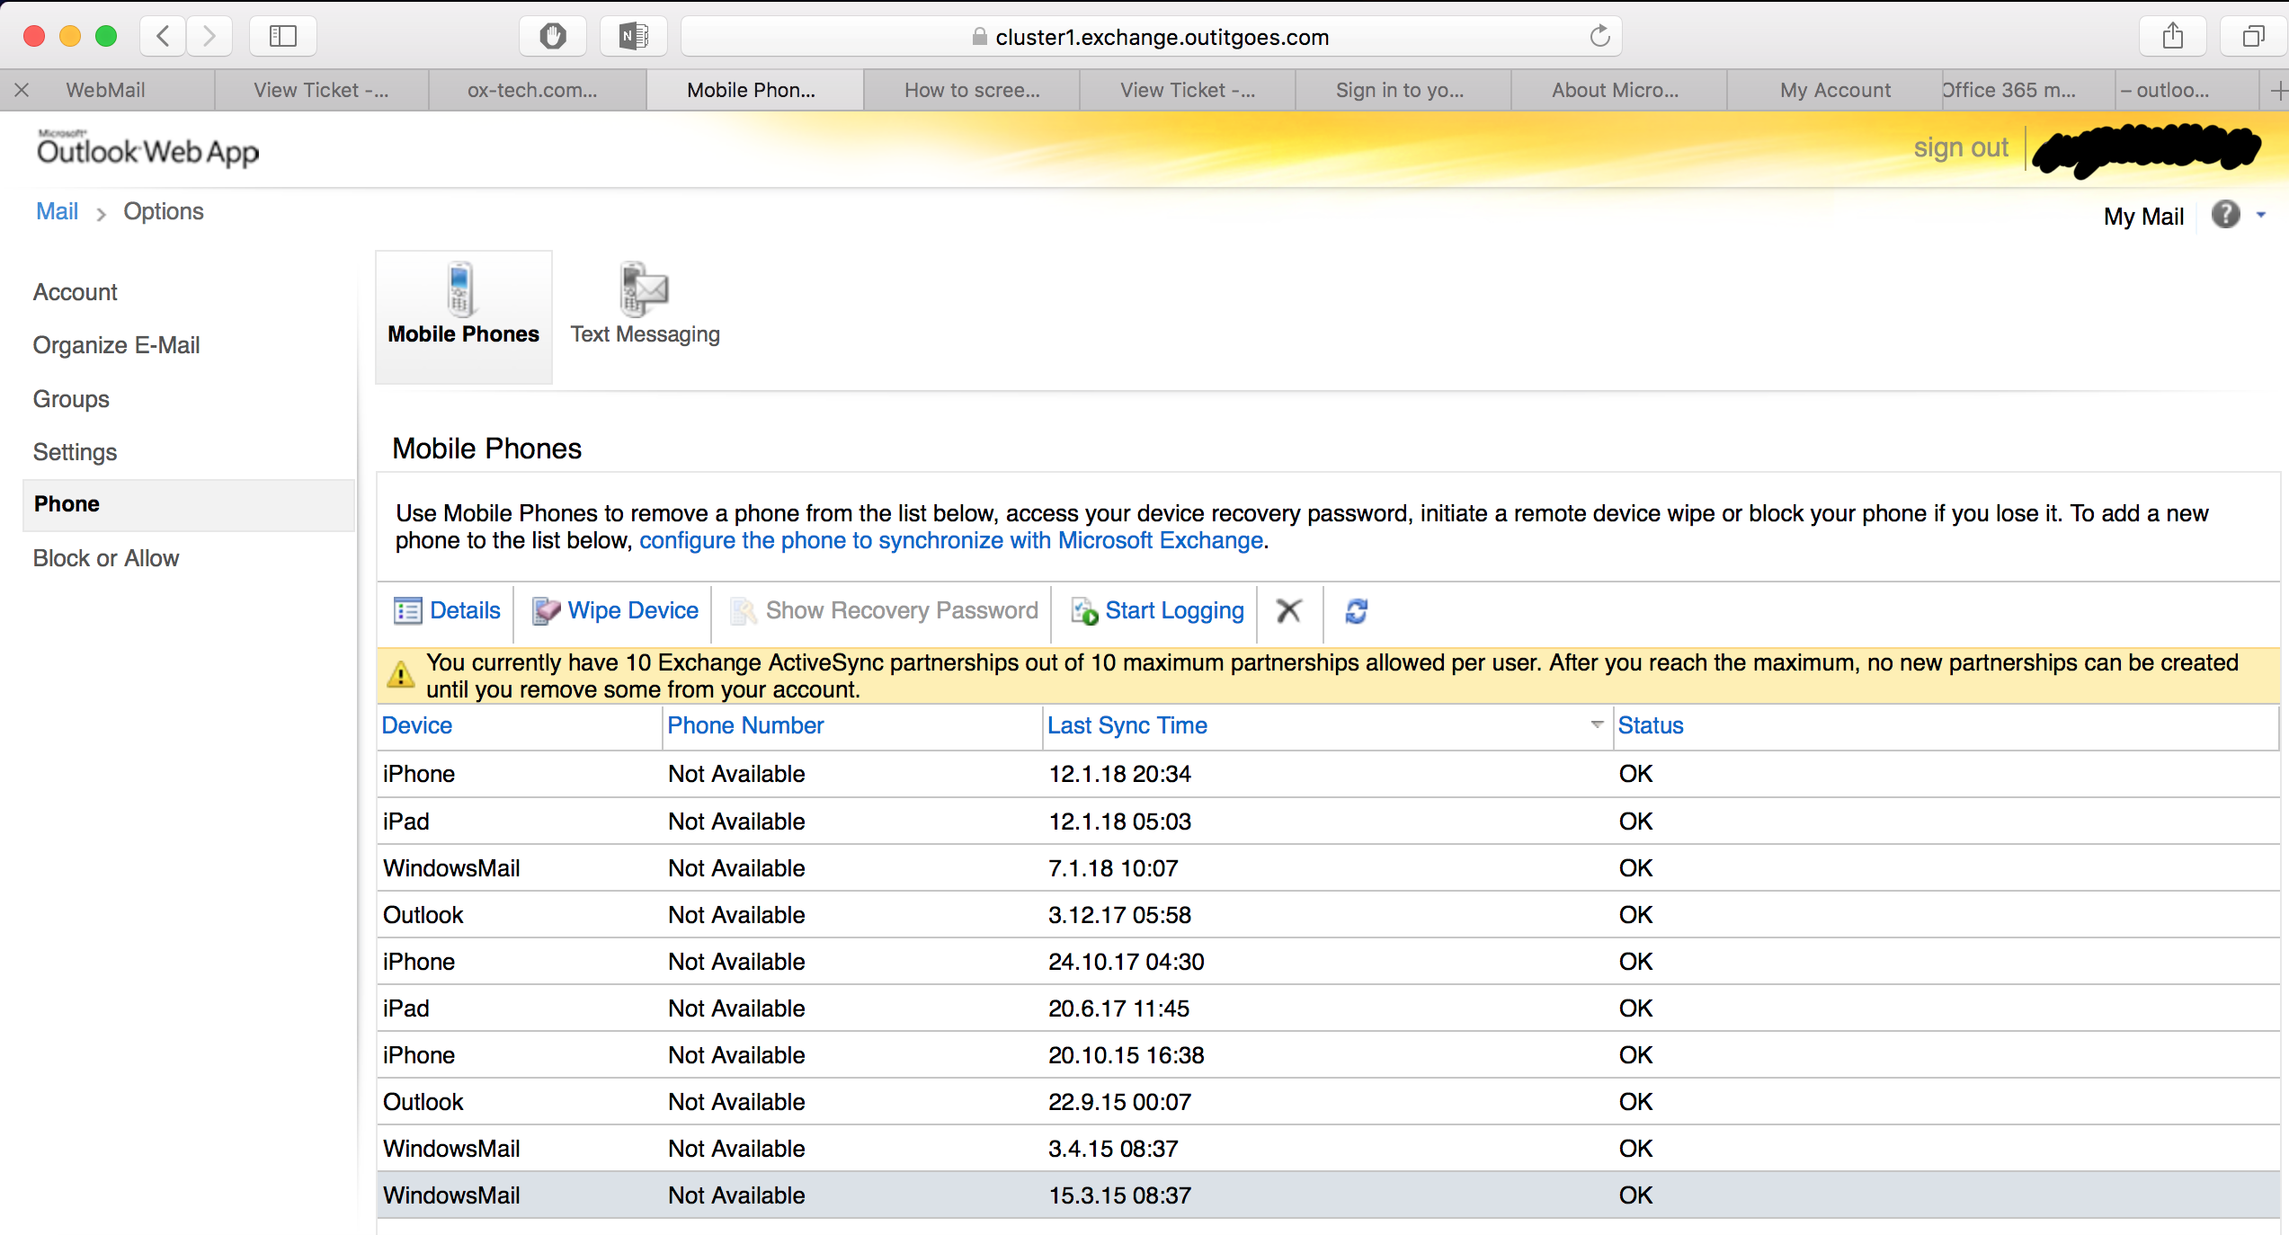Select Block or Allow in sidebar
Image resolution: width=2289 pixels, height=1235 pixels.
pos(106,558)
